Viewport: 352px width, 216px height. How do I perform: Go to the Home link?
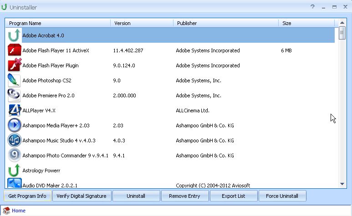pos(19,211)
